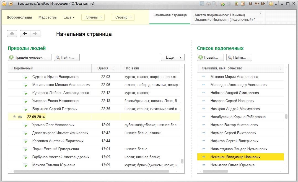Open the Calculator icon
This screenshot has height=182, width=298.
(236, 4)
